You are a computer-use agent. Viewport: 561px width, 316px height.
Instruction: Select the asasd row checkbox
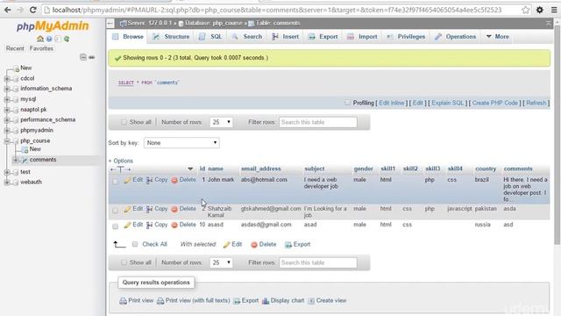click(115, 226)
